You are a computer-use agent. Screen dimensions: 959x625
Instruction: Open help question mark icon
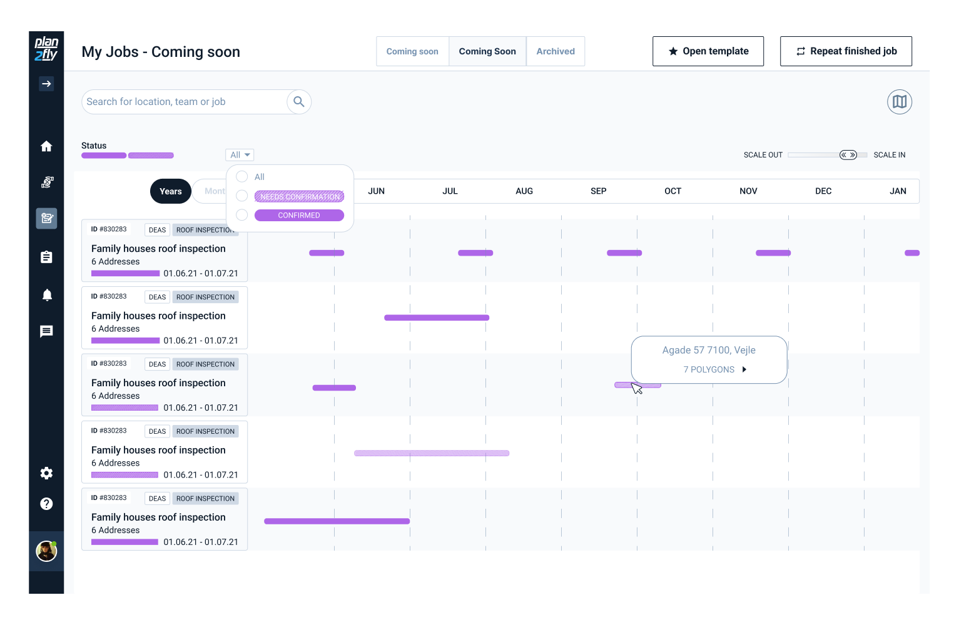click(x=46, y=504)
